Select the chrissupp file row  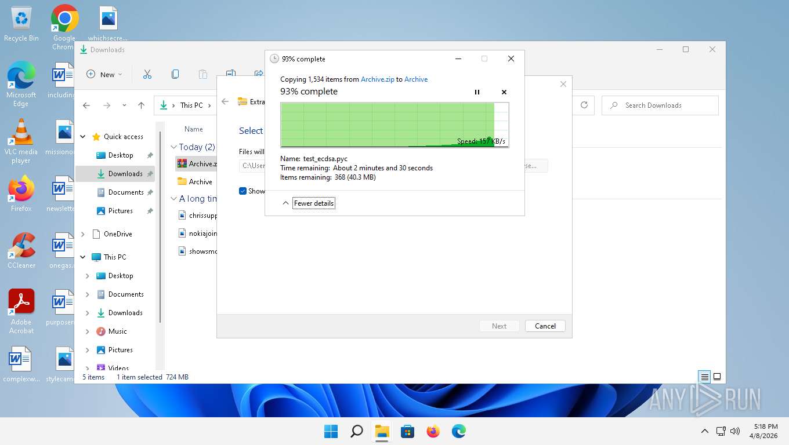tap(197, 216)
